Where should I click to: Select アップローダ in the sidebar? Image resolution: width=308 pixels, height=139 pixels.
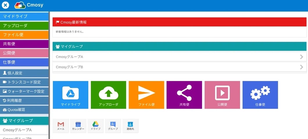pos(24,26)
